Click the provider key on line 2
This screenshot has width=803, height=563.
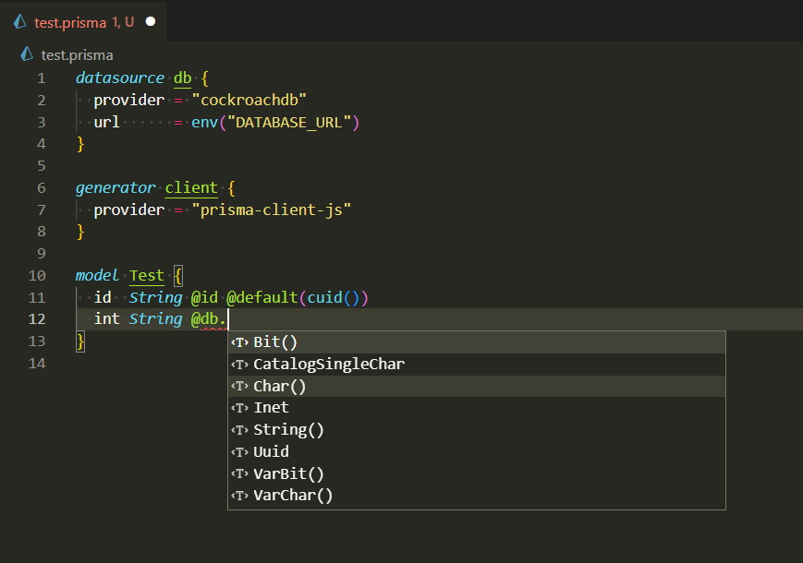click(x=129, y=100)
